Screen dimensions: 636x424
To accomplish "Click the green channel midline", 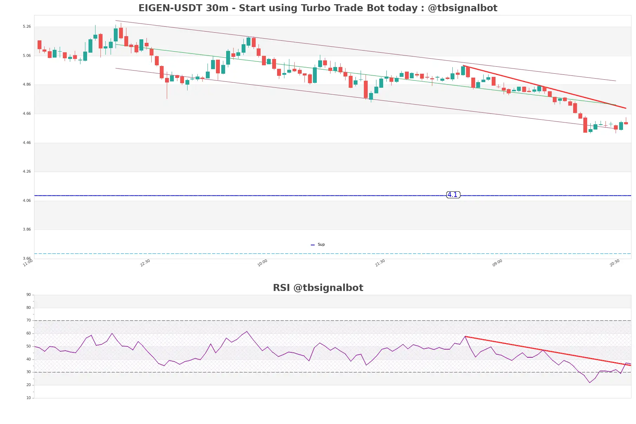I will [x=365, y=75].
